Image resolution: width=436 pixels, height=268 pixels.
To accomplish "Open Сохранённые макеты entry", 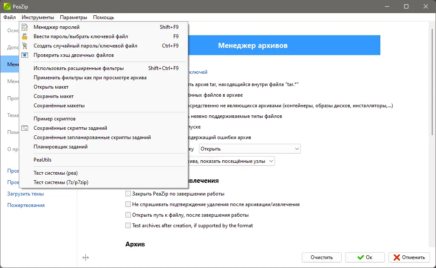I will [x=103, y=106].
